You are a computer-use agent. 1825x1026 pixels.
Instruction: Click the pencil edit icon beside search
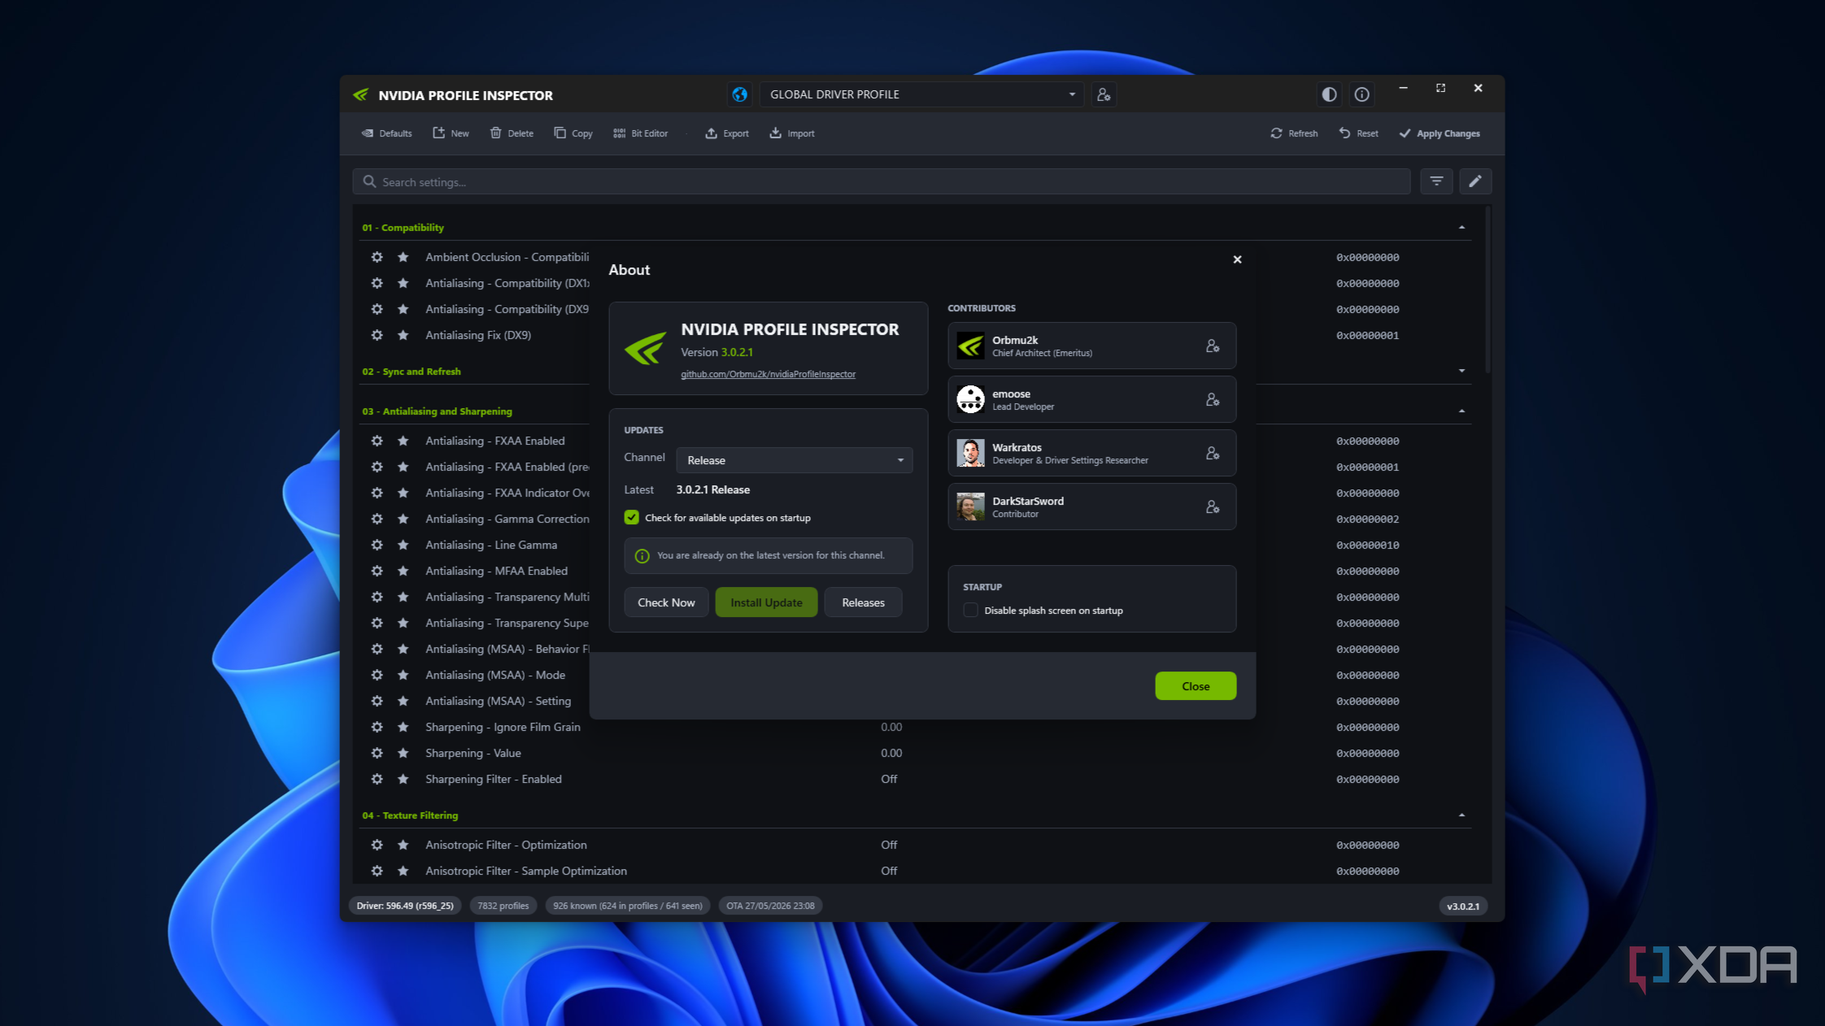click(x=1475, y=181)
